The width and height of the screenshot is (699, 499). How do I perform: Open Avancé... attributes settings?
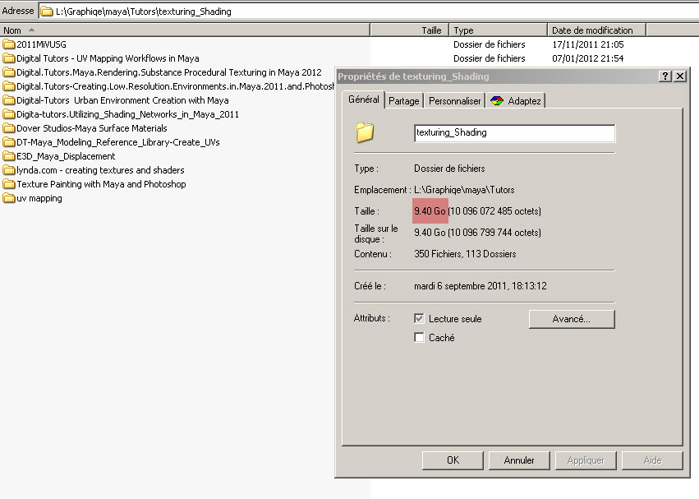(x=572, y=319)
